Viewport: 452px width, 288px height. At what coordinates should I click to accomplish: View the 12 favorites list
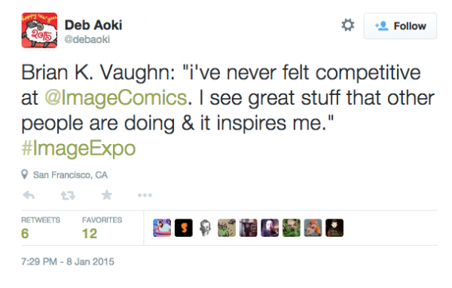point(102,228)
